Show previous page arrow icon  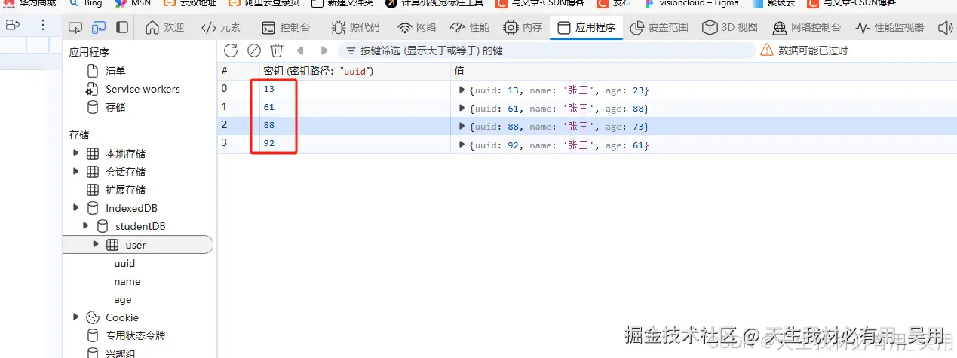pos(300,50)
